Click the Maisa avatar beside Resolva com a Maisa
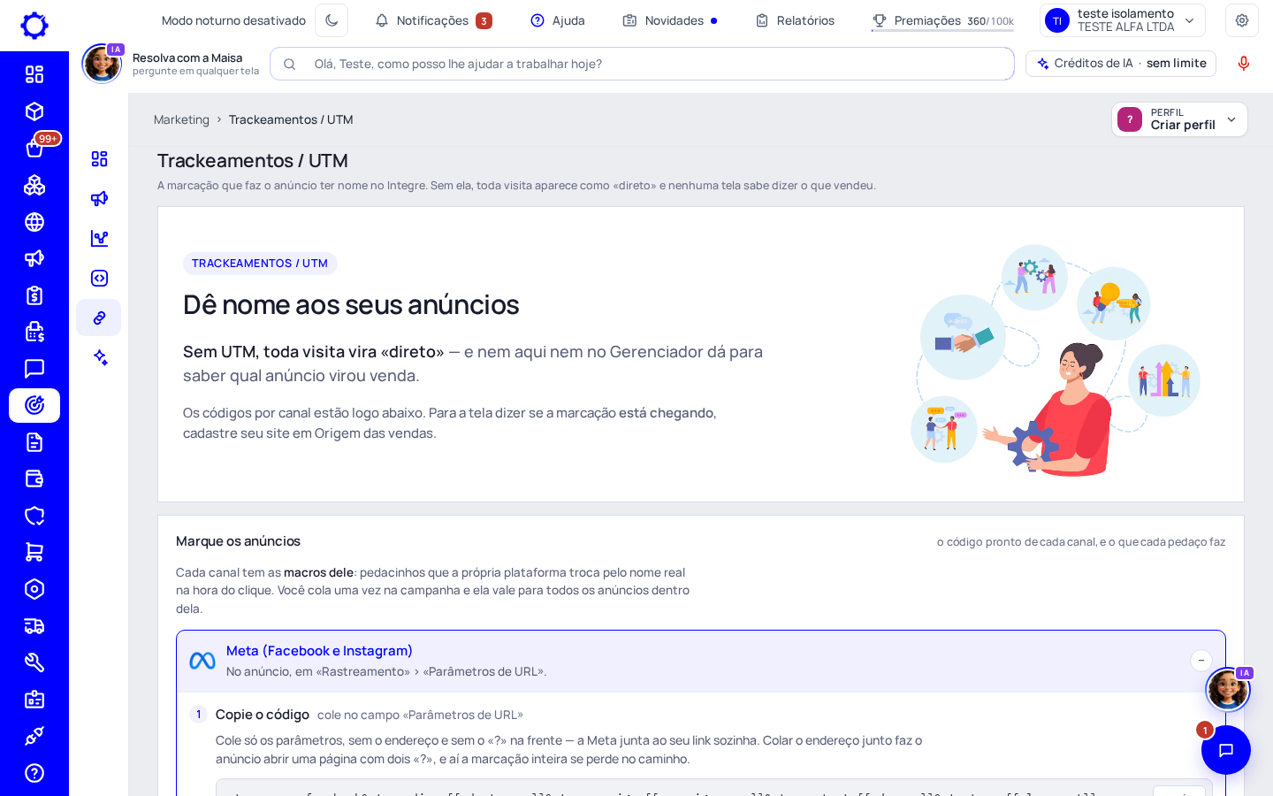Viewport: 1273px width, 796px height. [x=102, y=64]
